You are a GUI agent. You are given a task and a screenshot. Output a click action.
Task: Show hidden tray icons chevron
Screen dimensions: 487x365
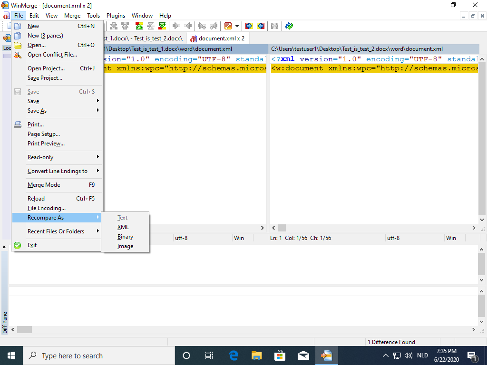point(385,355)
